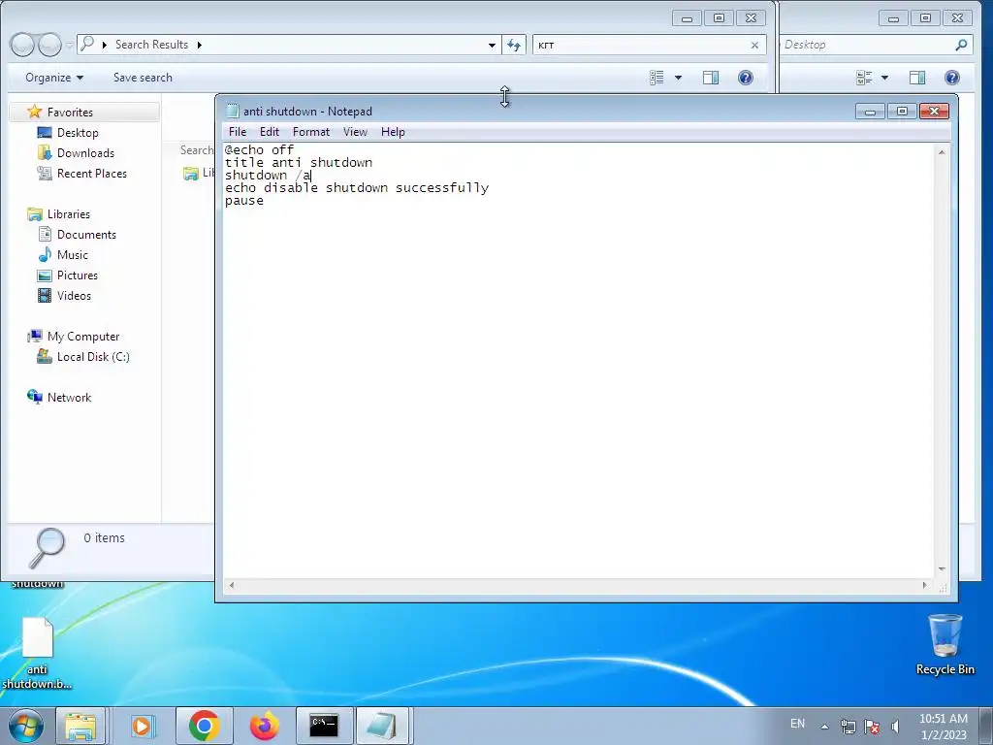Launch Windows Media Player from taskbar
Viewport: 993px width, 745px height.
pyautogui.click(x=143, y=726)
